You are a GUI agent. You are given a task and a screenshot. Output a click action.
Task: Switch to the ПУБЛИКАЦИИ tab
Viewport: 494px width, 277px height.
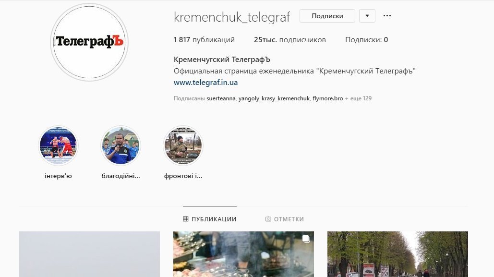point(210,219)
